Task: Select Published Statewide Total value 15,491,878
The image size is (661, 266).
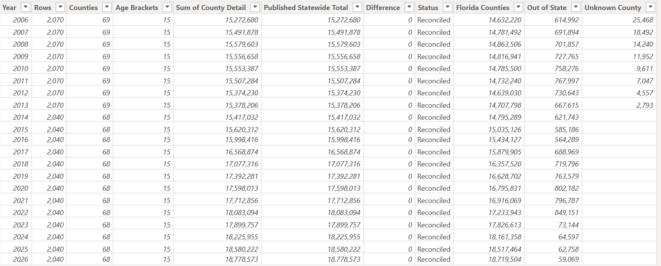Action: [344, 32]
